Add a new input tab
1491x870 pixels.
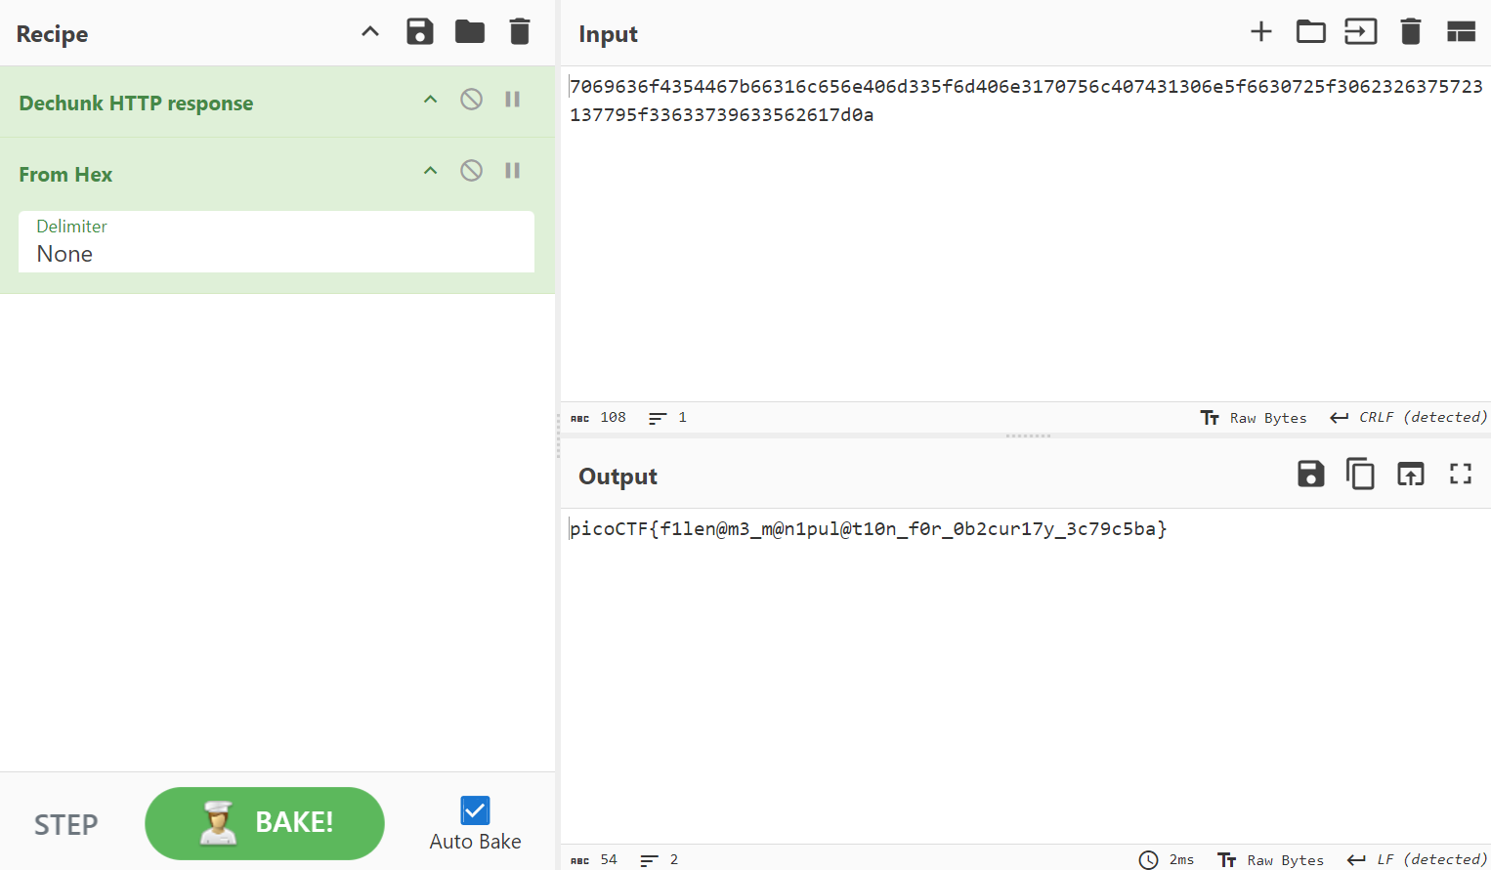(1260, 32)
